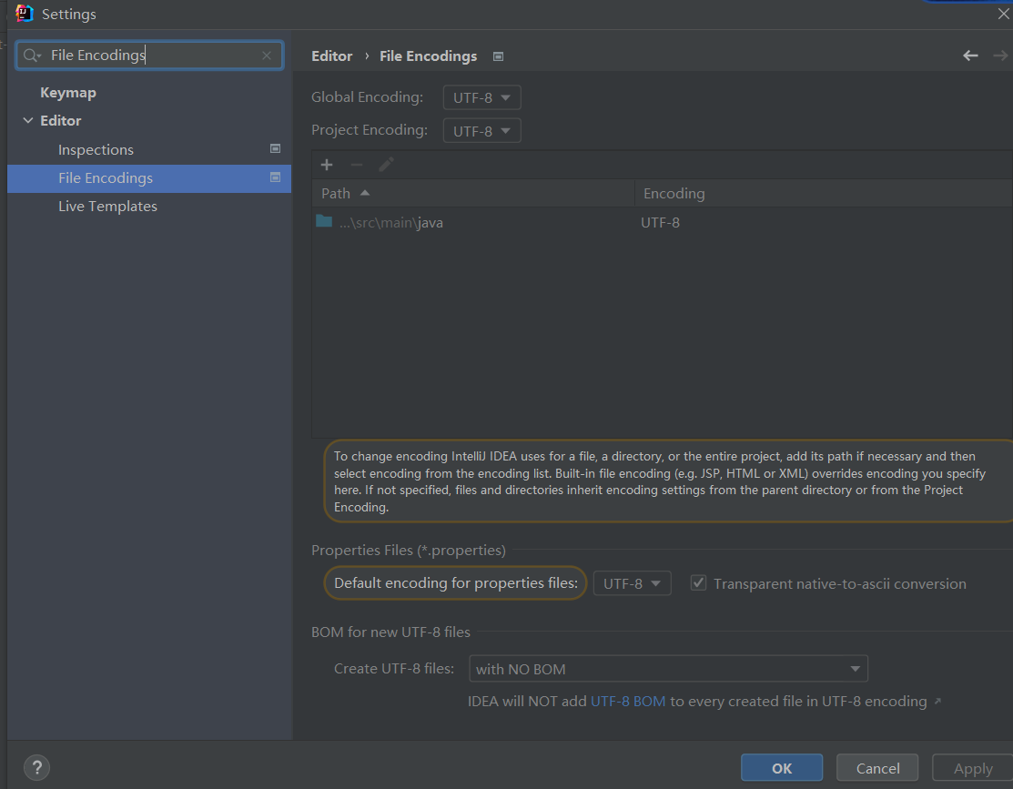Viewport: 1013px width, 789px height.
Task: Open the Global Encoding dropdown
Action: click(x=482, y=97)
